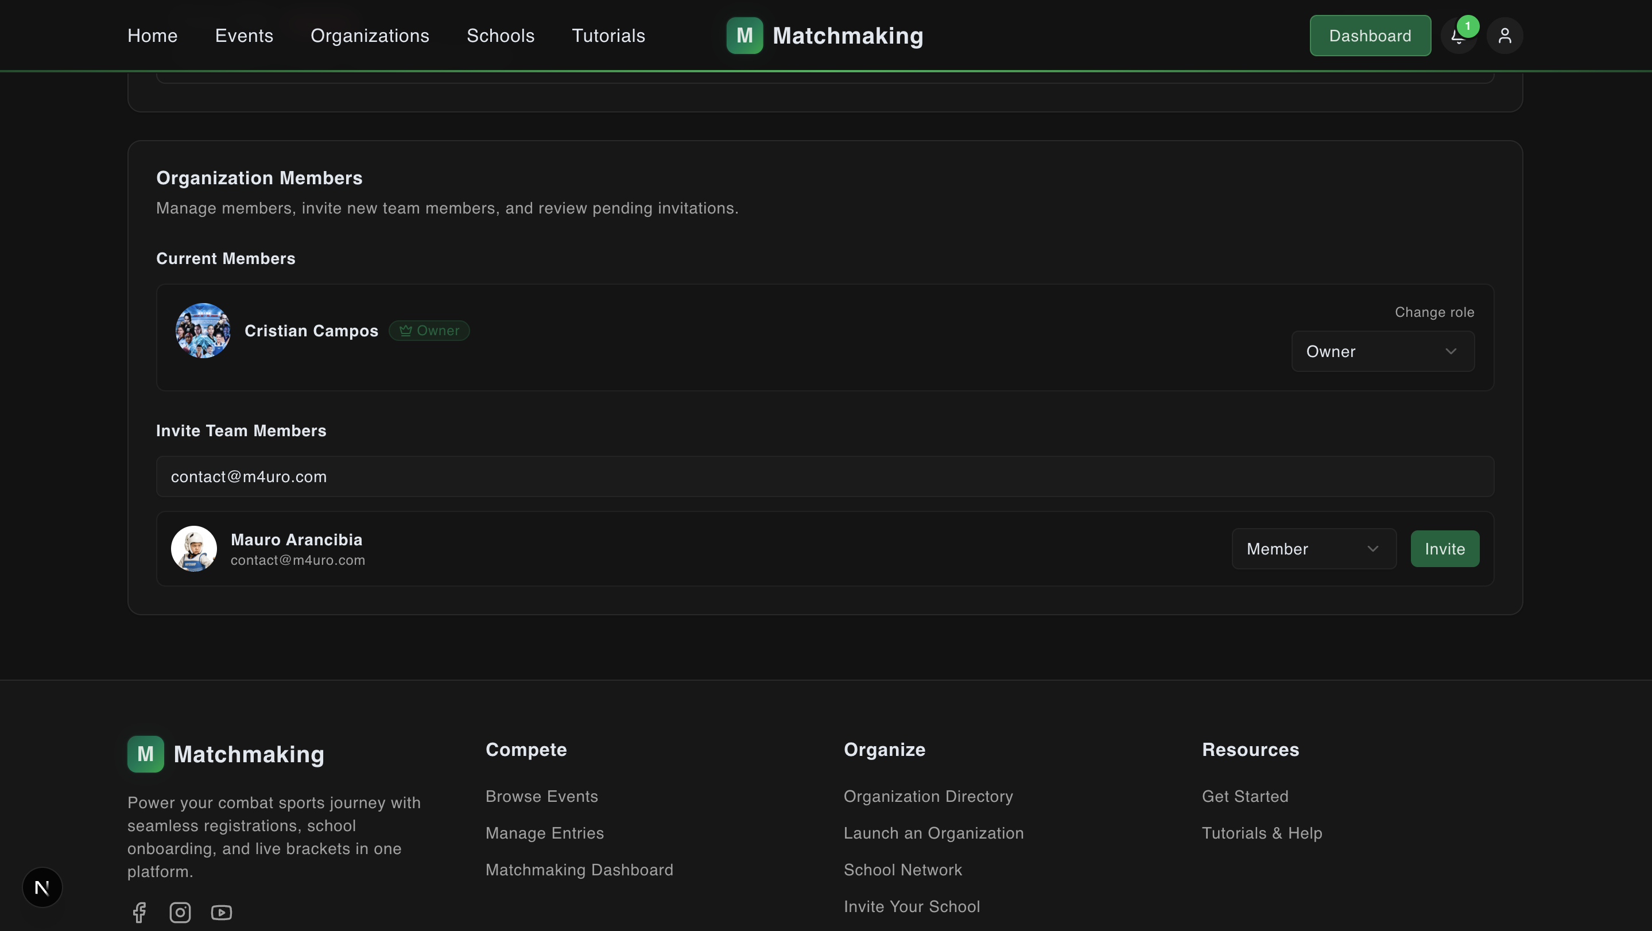The image size is (1652, 931).
Task: Open the Launch an Organization link
Action: (x=933, y=833)
